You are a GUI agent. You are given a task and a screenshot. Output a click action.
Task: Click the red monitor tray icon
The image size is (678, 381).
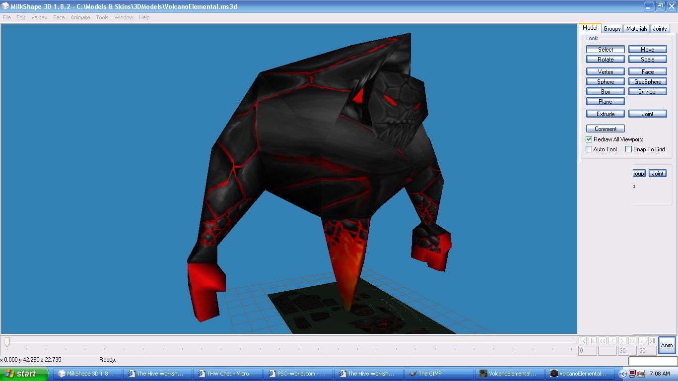(x=632, y=374)
